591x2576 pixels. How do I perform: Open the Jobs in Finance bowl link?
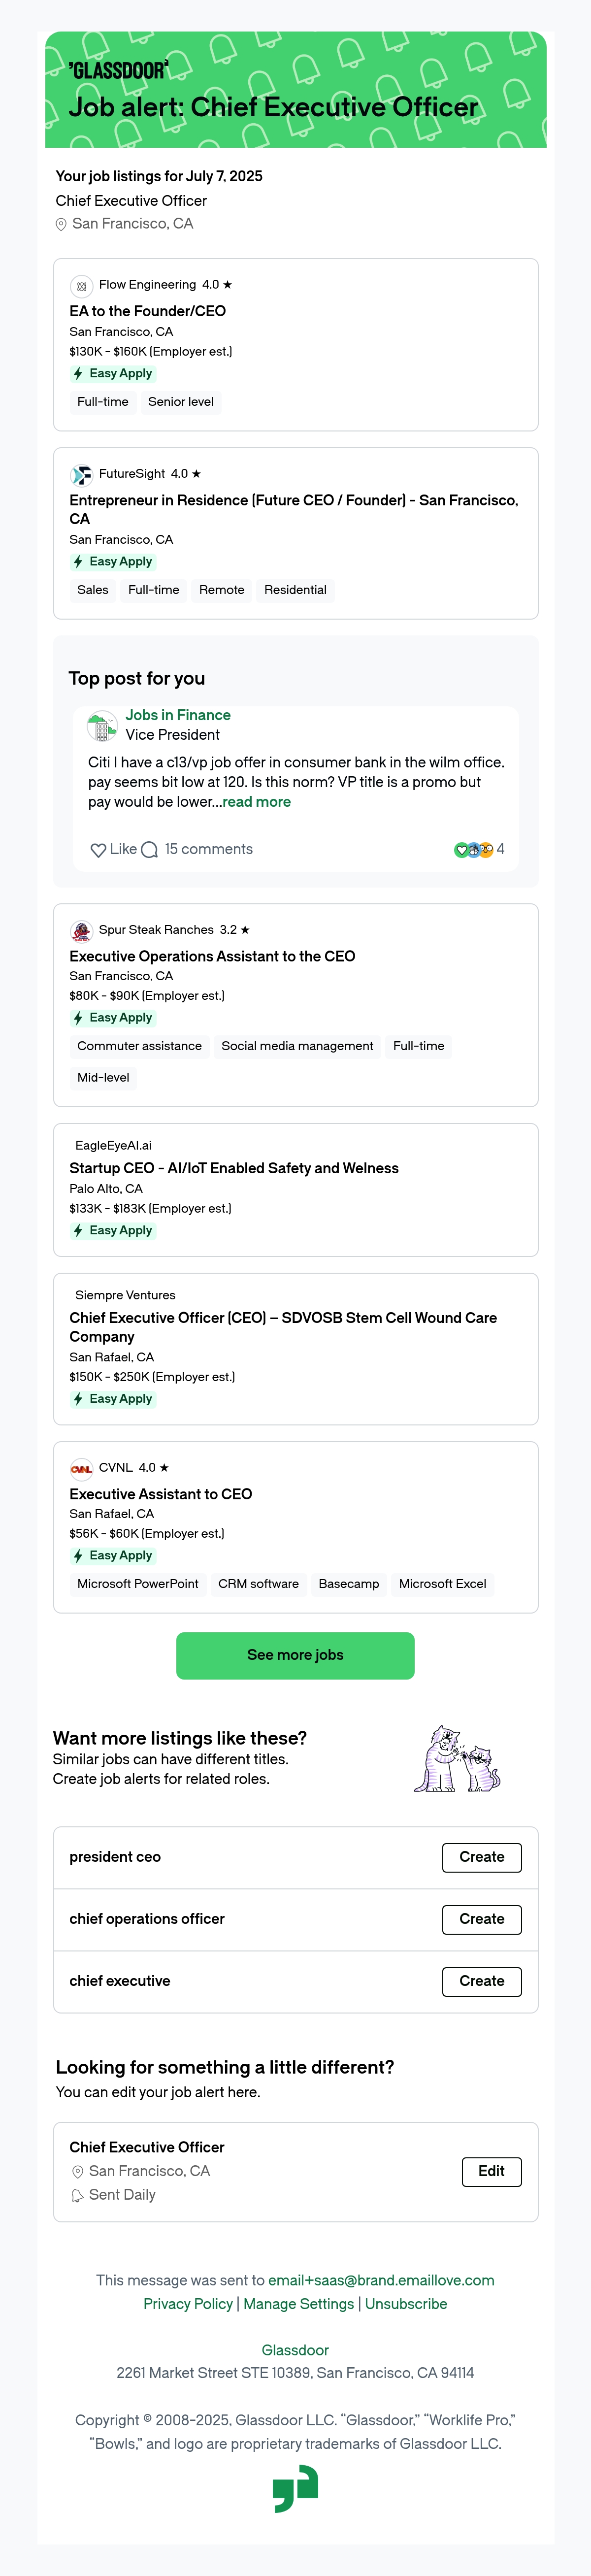tap(178, 715)
